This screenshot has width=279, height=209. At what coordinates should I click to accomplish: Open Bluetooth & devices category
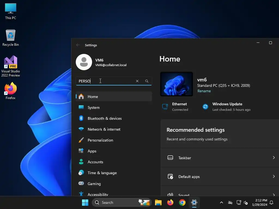(x=114, y=118)
